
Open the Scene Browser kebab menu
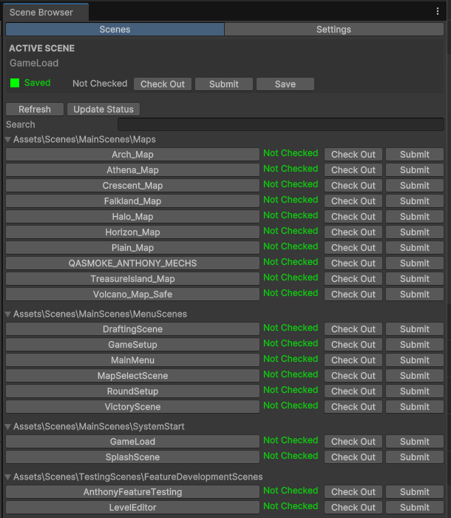tap(438, 12)
